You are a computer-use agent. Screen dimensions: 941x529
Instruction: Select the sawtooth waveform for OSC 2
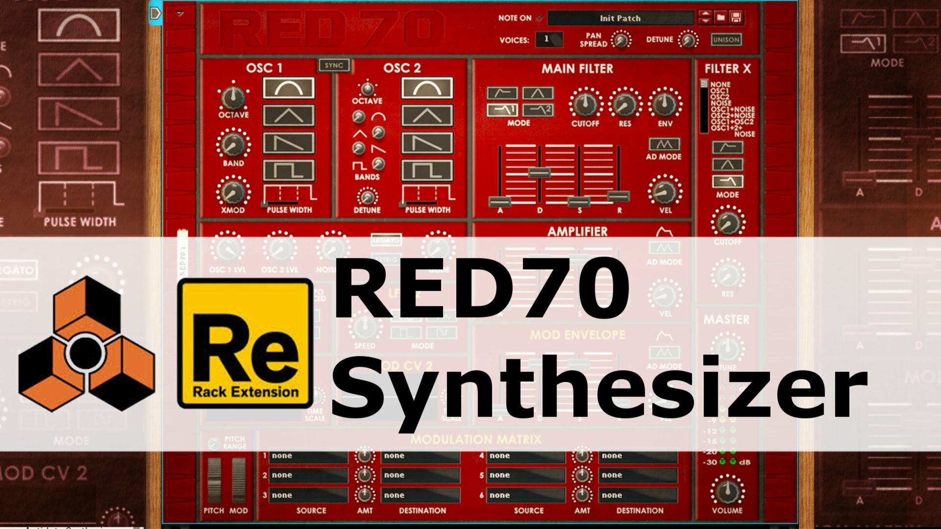tap(427, 143)
